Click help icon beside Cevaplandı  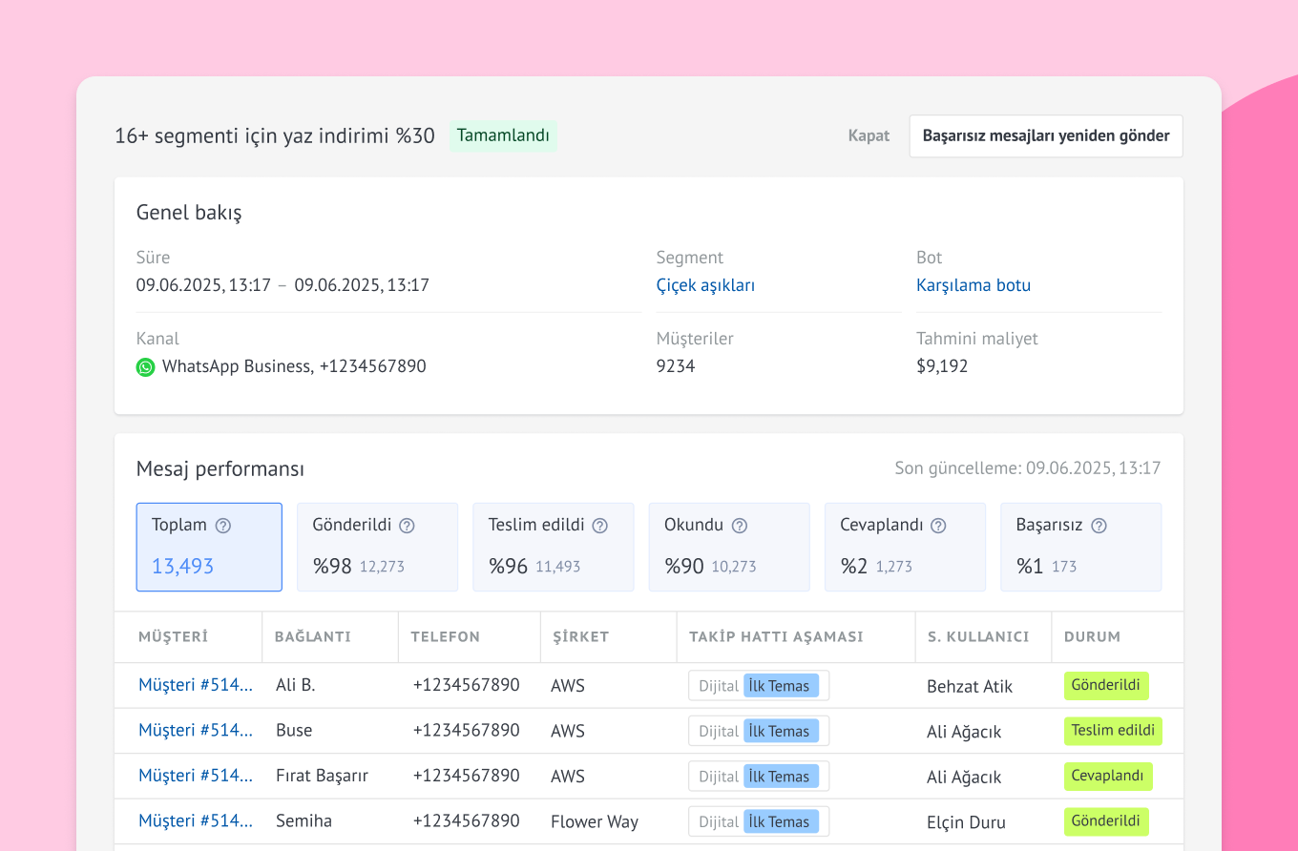click(x=938, y=526)
